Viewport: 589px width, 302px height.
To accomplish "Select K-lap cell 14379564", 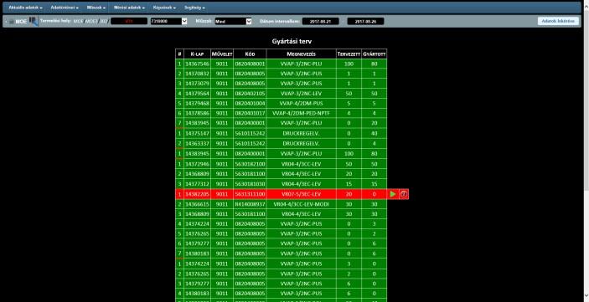I will tap(197, 94).
